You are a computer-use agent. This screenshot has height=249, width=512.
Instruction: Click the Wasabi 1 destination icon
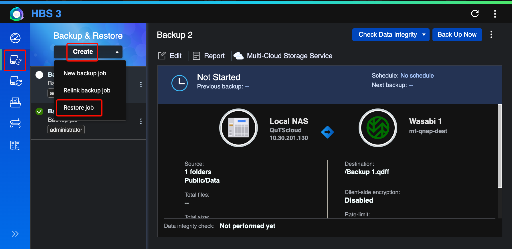[x=378, y=128]
